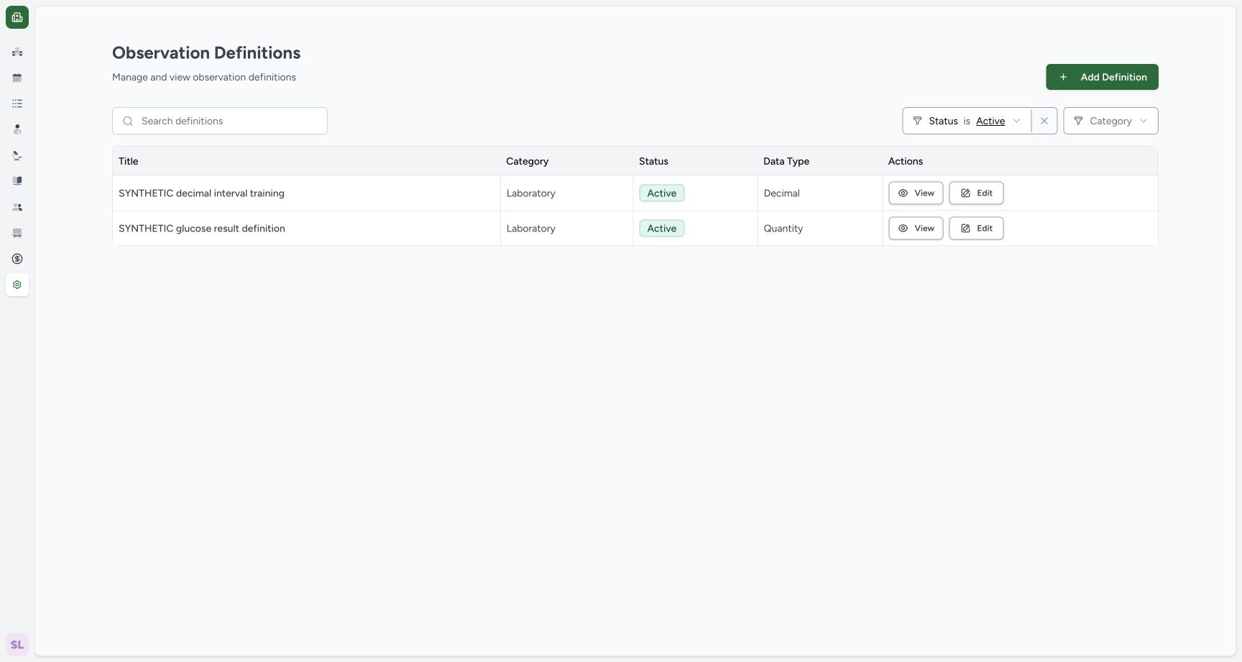
Task: Edit SYNTHETIC decimal interval training definition
Action: 976,193
